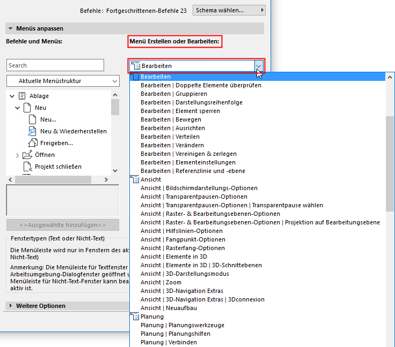Viewport: 395px width, 347px height.
Task: Click tree list scroll-down arrow
Action: click(x=115, y=171)
